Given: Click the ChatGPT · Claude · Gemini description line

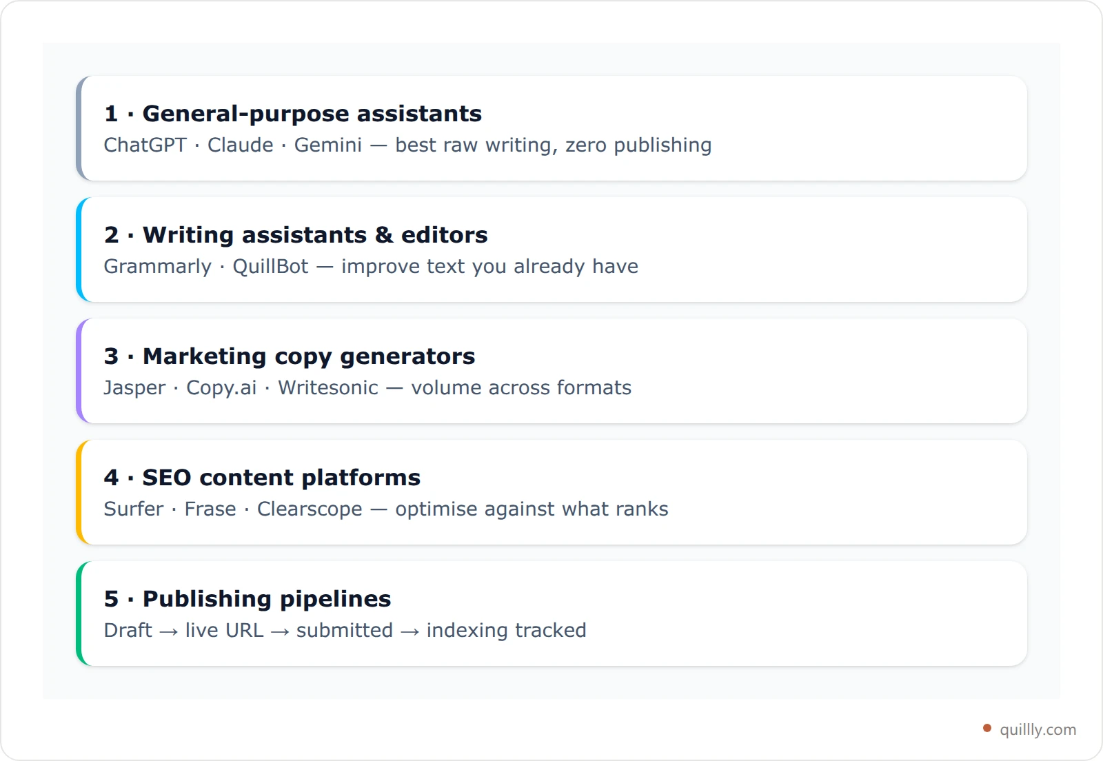Looking at the screenshot, I should tap(407, 145).
